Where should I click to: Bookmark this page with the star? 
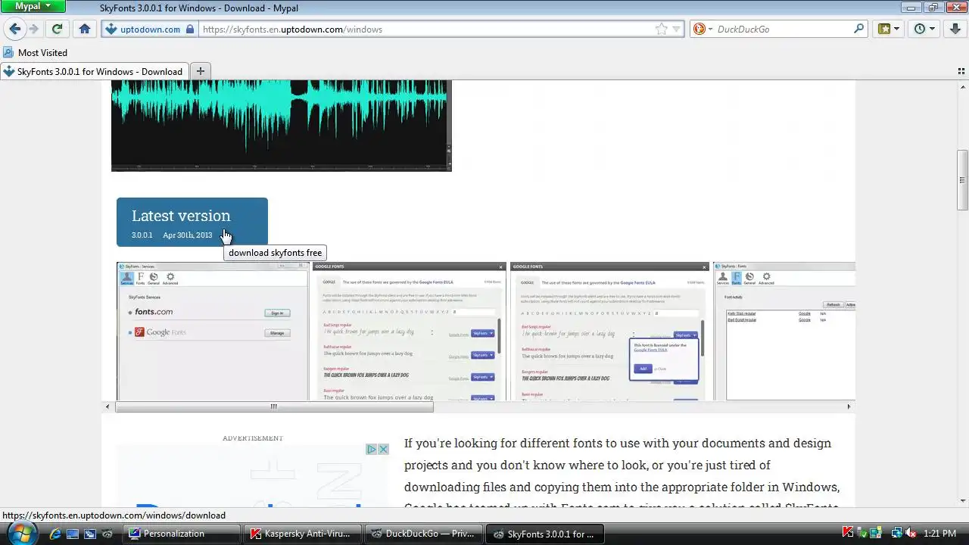662,29
